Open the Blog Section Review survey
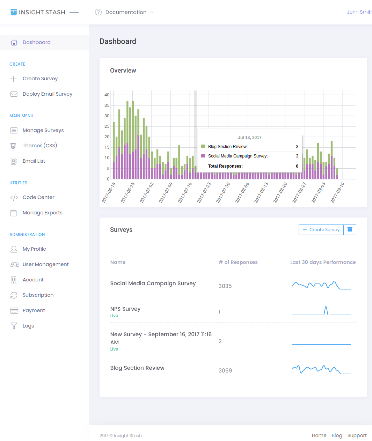The height and width of the screenshot is (441, 372). 137,368
